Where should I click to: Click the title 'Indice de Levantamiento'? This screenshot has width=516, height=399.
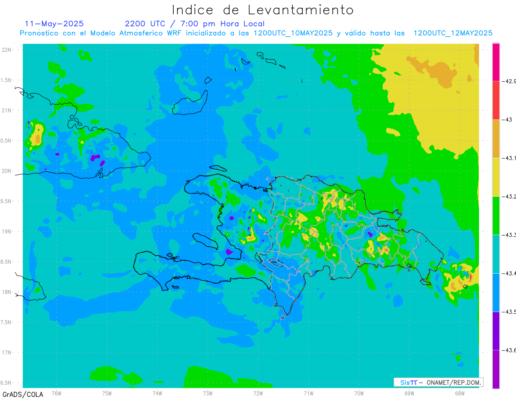coord(263,9)
